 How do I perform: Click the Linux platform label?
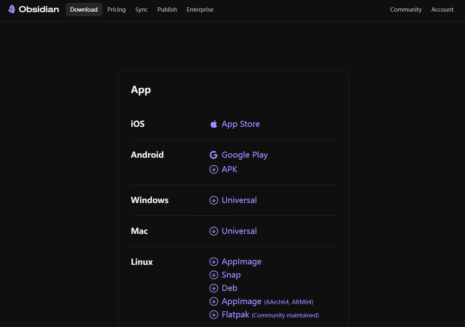click(x=142, y=262)
